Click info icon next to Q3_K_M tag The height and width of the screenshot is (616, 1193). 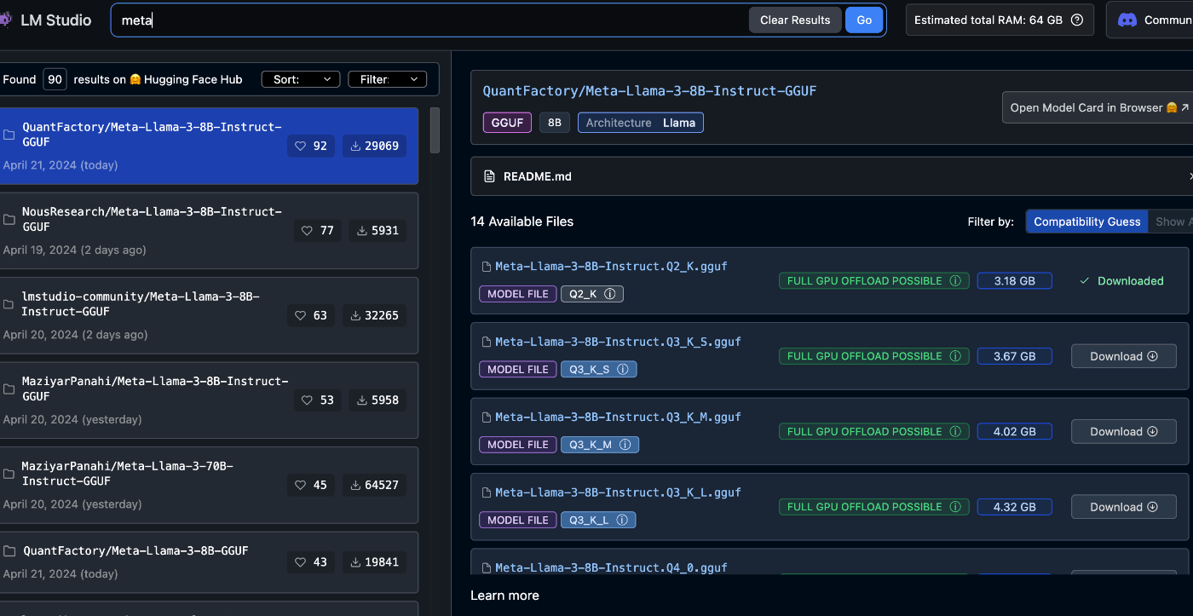click(x=625, y=445)
